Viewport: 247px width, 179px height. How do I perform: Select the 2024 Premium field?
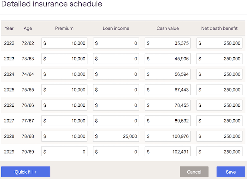pos(64,74)
